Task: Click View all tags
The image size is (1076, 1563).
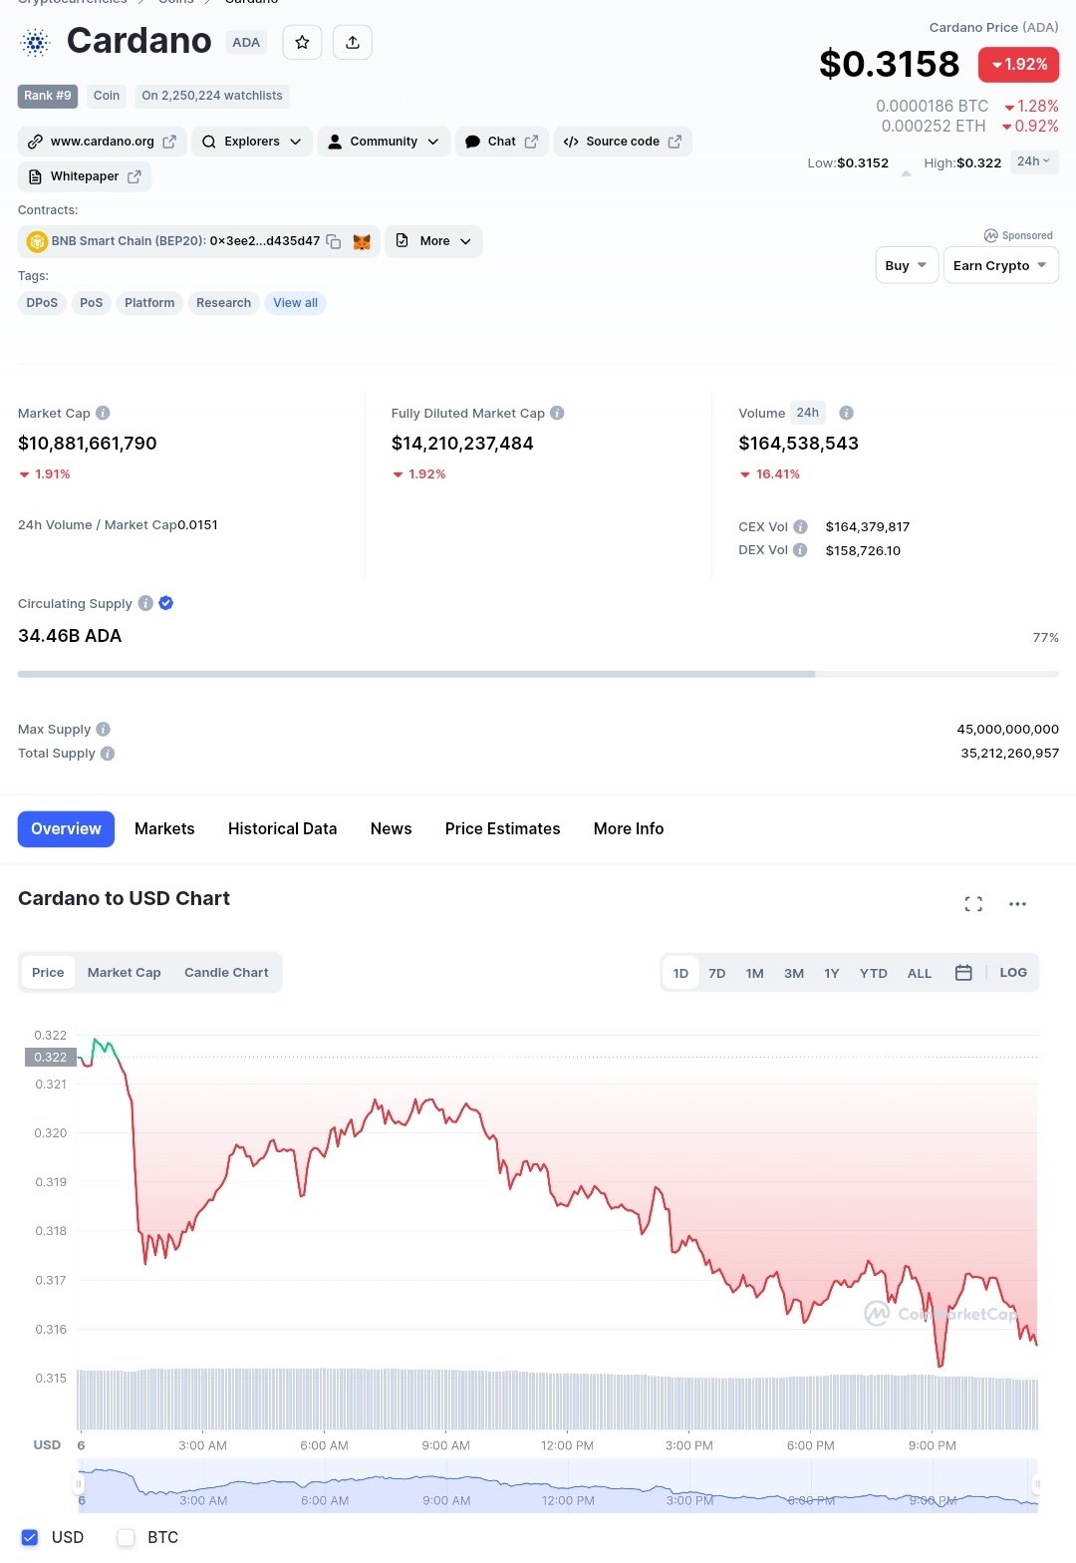Action: (x=296, y=303)
